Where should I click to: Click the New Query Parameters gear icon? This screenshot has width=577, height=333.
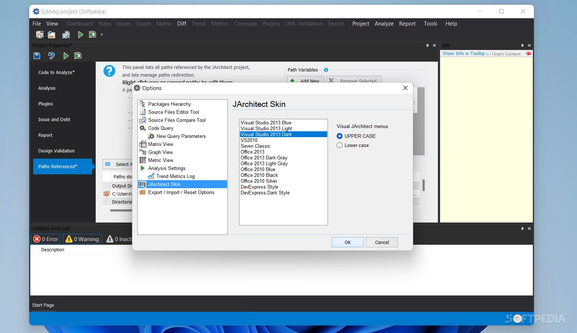pos(151,136)
